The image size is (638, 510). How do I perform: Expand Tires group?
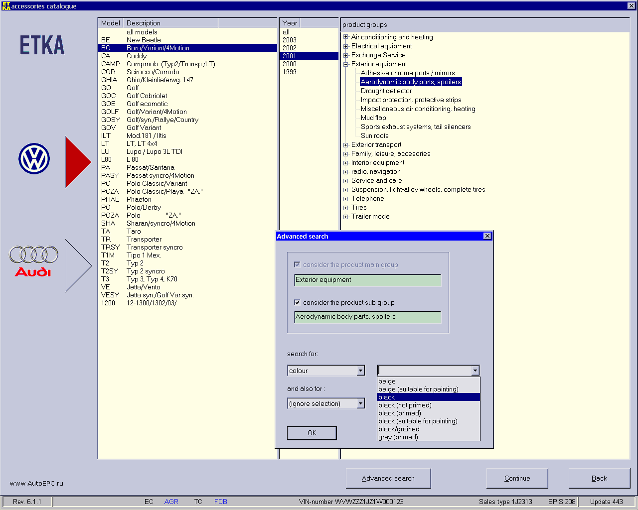tap(345, 207)
